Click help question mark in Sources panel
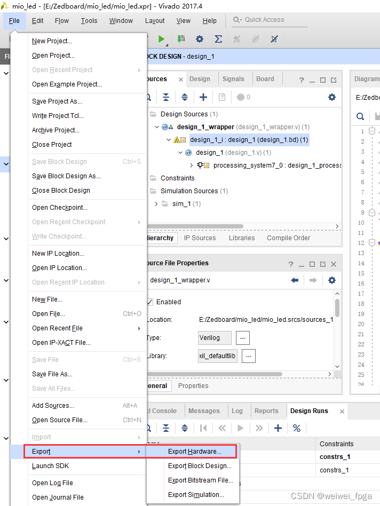Image resolution: width=380 pixels, height=506 pixels. [302, 80]
